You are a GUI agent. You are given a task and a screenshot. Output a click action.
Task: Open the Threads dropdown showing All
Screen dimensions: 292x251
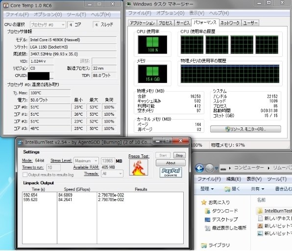[x=112, y=174]
